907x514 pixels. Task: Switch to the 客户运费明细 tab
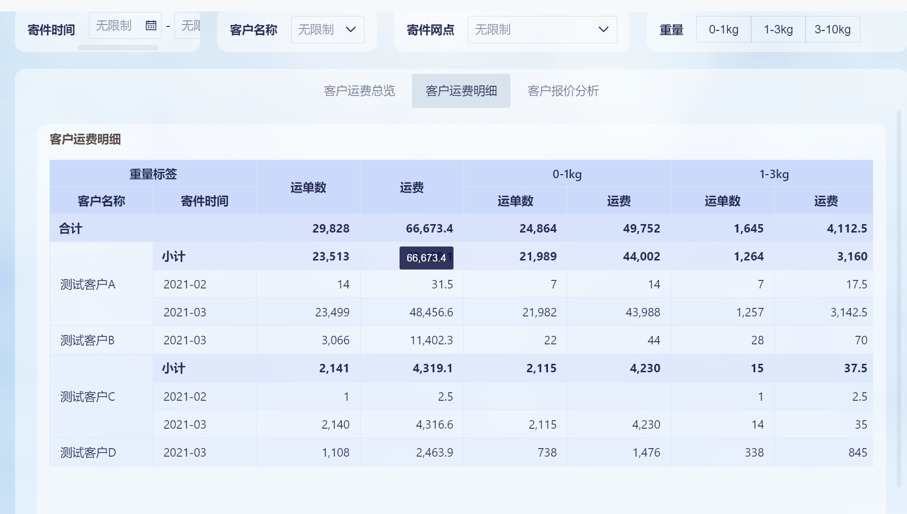461,91
